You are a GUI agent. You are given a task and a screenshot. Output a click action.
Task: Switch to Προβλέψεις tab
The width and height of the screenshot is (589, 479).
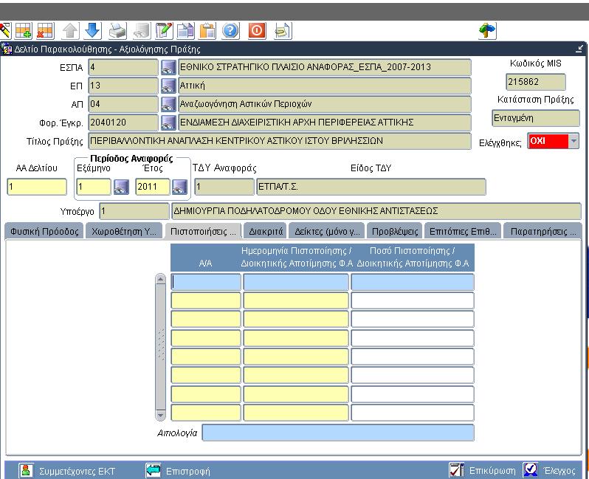(x=395, y=232)
